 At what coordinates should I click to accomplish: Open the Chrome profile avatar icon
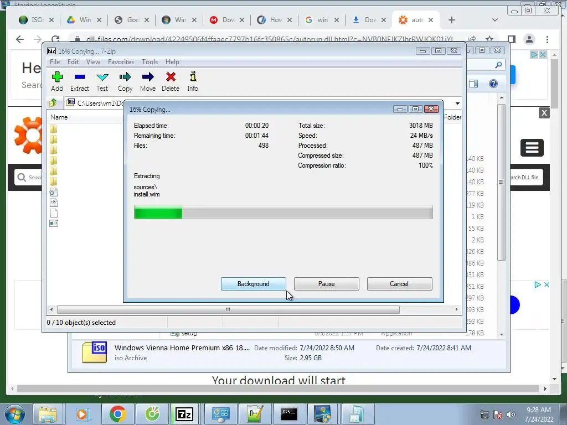[529, 39]
